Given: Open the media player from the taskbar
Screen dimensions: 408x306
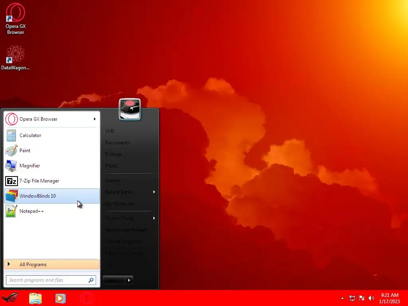Looking at the screenshot, I should coord(61,298).
